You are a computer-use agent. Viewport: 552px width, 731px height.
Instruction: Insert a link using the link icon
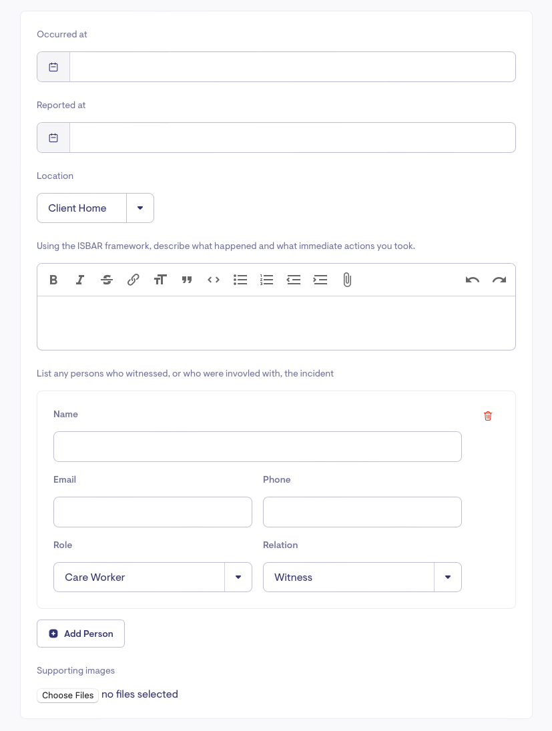(133, 280)
